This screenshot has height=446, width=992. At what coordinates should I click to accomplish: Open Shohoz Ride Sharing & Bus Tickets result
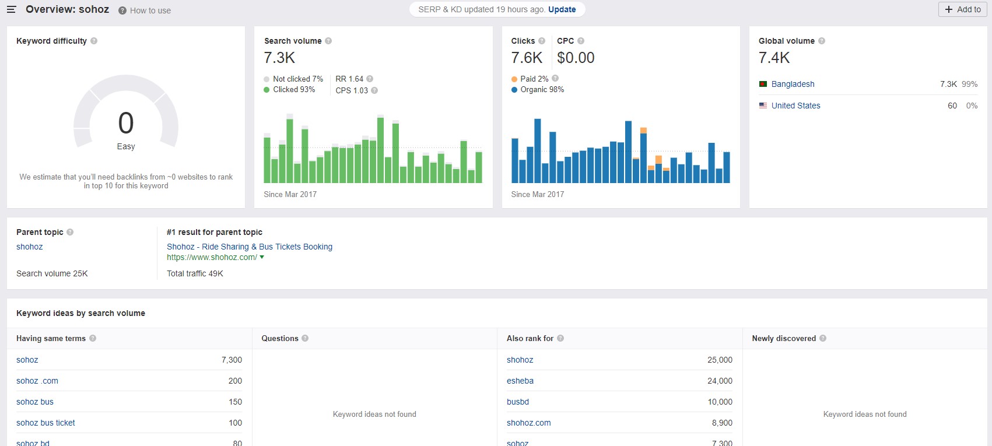click(x=250, y=247)
